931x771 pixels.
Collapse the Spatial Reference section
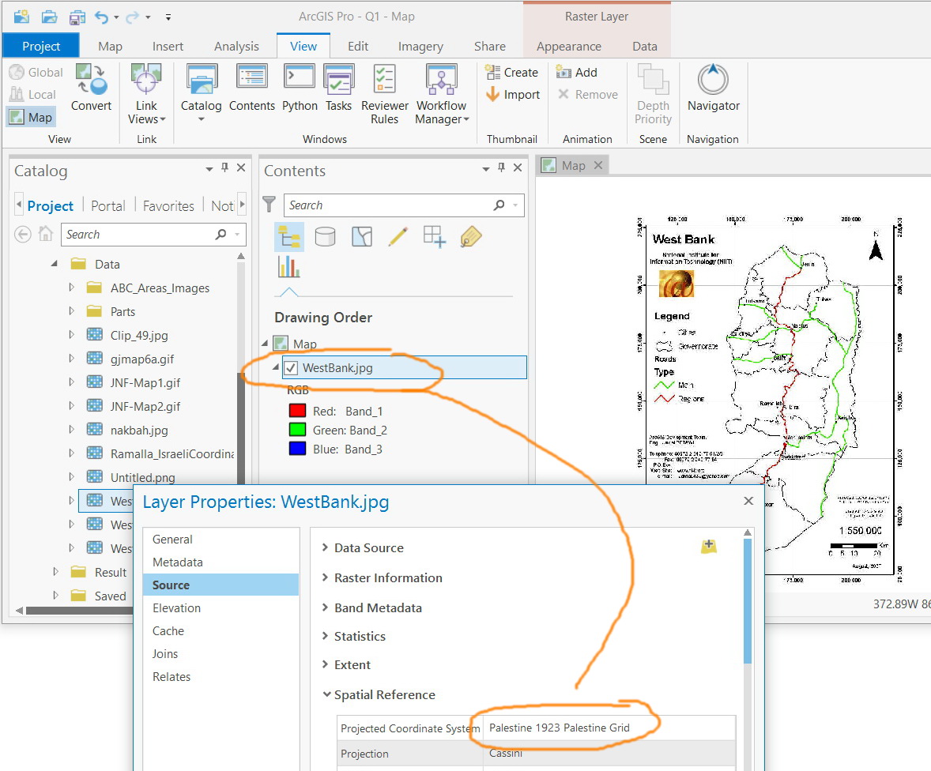pos(326,694)
